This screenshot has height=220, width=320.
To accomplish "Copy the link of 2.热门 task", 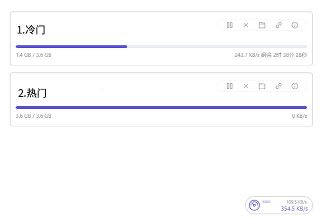I will (x=278, y=86).
